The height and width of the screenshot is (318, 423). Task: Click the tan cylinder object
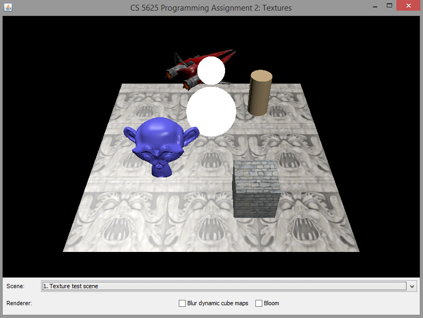point(260,93)
